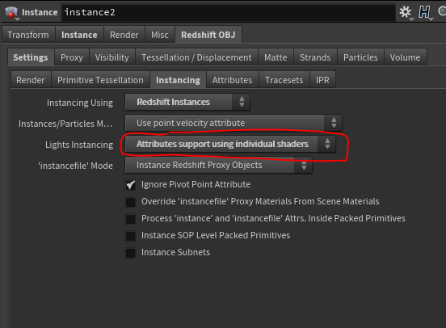Switch to the Transform tab
This screenshot has height=328, width=446.
28,35
